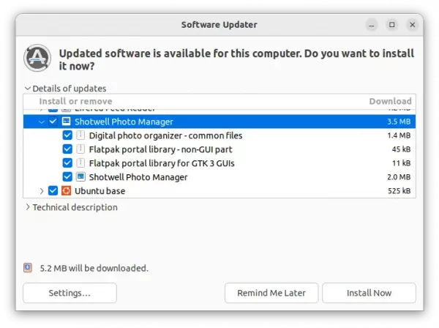This screenshot has height=328, width=439.
Task: Click the Install or remove column header
Action: coord(75,101)
